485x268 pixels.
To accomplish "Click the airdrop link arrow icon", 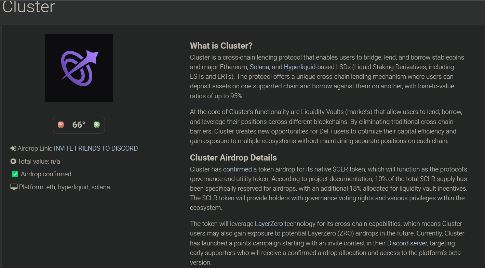I will [x=13, y=149].
